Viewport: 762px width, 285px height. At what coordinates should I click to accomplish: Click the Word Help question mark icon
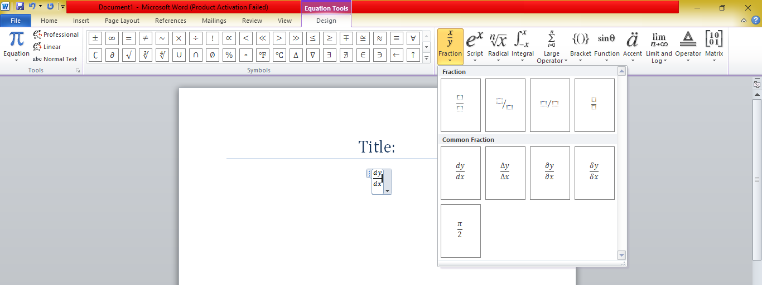[755, 21]
